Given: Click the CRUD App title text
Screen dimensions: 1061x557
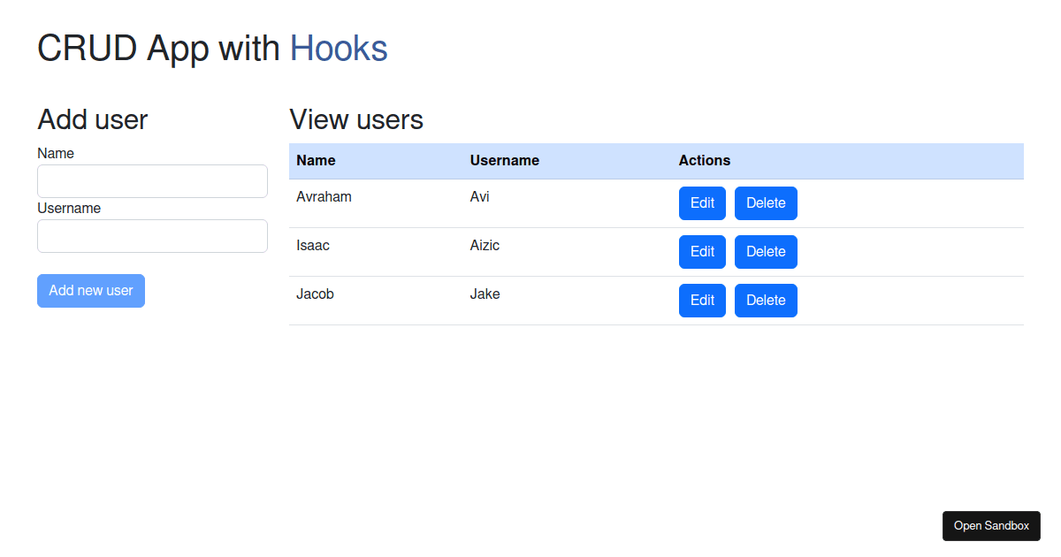Looking at the screenshot, I should (x=156, y=49).
